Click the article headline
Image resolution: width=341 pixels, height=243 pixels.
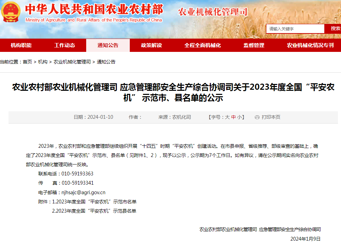pos(173,92)
